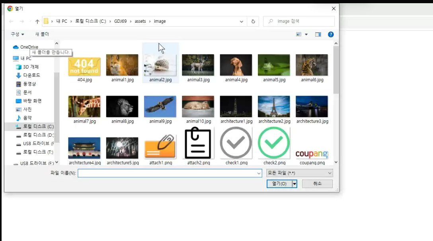
Task: Click 내 PC in the address path
Action: coord(62,21)
